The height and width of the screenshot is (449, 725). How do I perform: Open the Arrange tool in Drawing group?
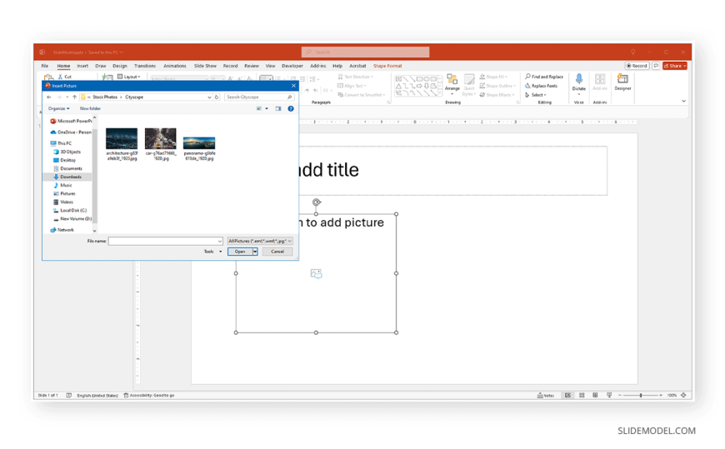pyautogui.click(x=452, y=84)
